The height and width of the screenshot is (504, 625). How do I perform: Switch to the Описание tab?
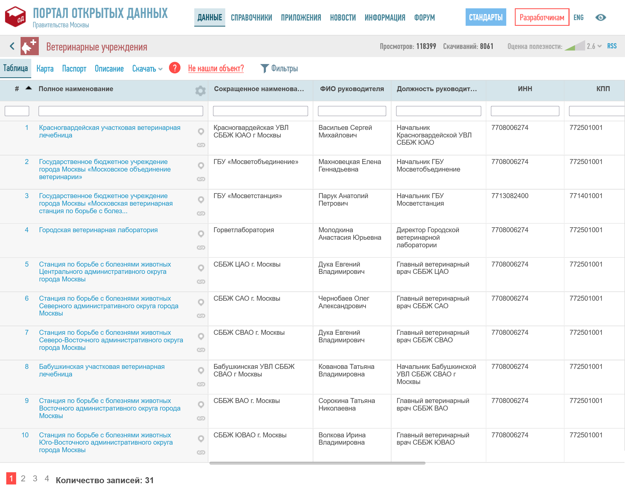[x=109, y=68]
